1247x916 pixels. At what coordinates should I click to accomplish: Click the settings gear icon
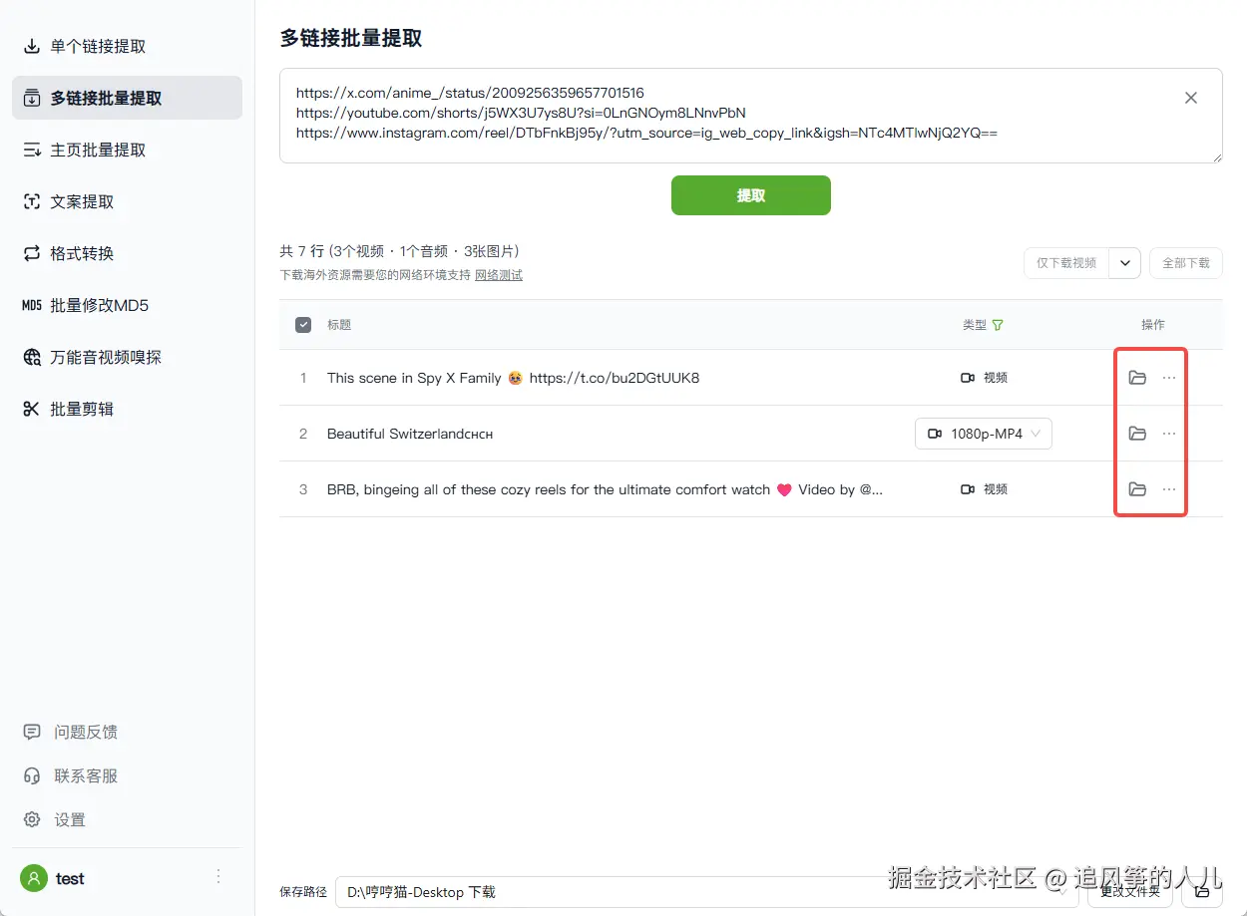click(x=32, y=819)
